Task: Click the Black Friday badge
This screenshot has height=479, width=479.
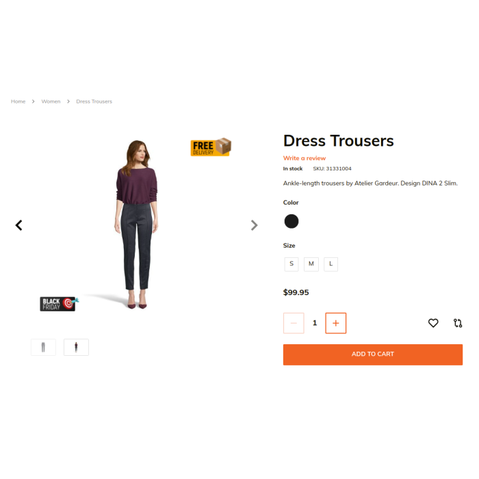Action: pos(60,304)
